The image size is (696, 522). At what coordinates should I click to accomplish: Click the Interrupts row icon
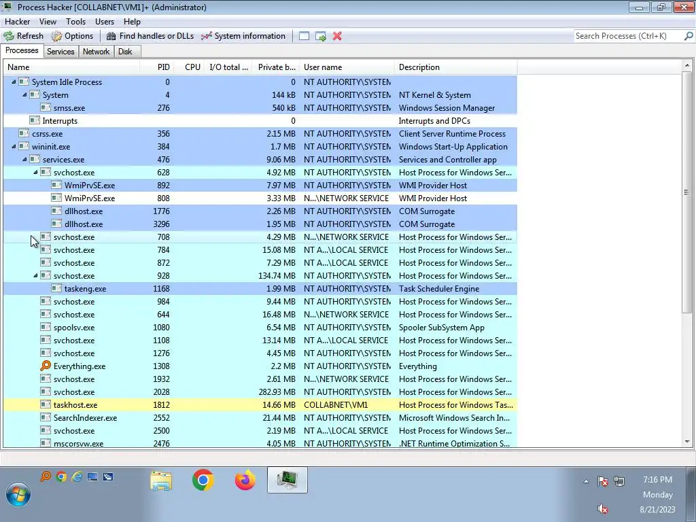coord(34,120)
